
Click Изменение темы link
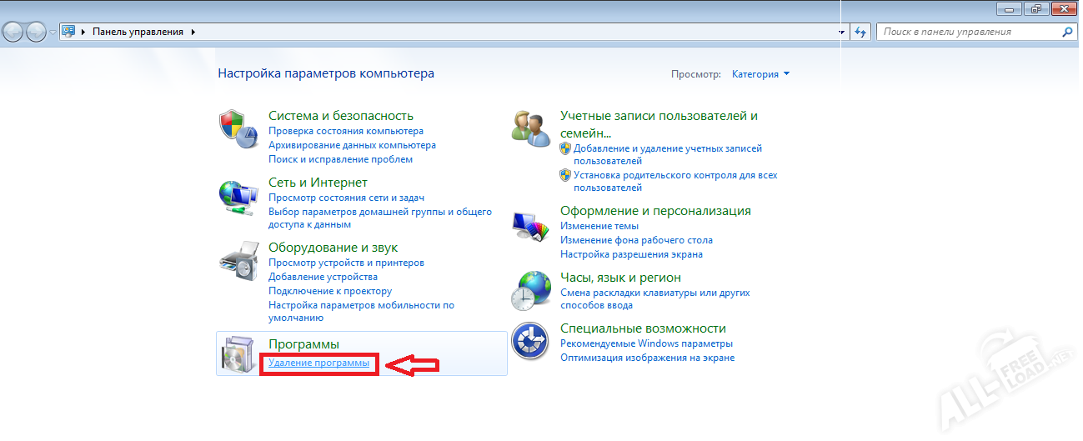tap(599, 226)
